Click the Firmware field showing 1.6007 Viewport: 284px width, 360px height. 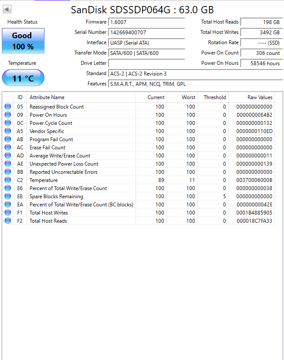point(146,22)
